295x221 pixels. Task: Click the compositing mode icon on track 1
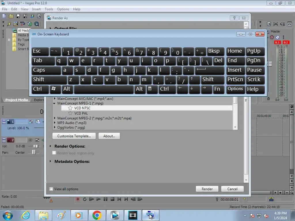(38, 122)
